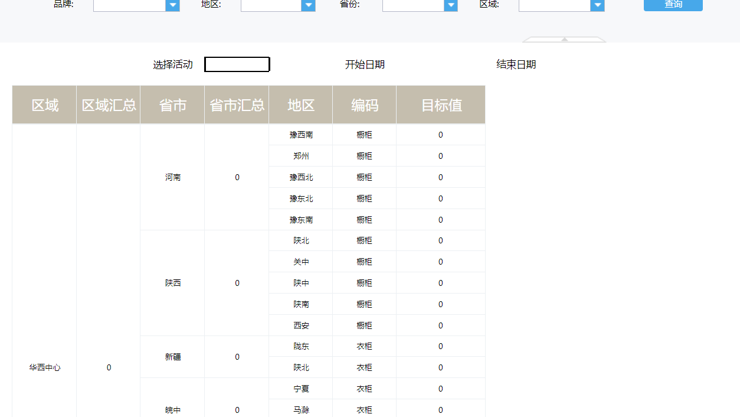Select the 新疆 province cell
Screen dimensions: 740x417
point(172,357)
